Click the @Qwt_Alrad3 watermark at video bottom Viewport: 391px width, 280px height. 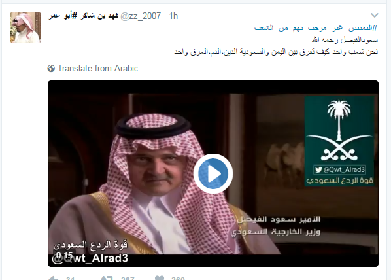tap(90, 258)
